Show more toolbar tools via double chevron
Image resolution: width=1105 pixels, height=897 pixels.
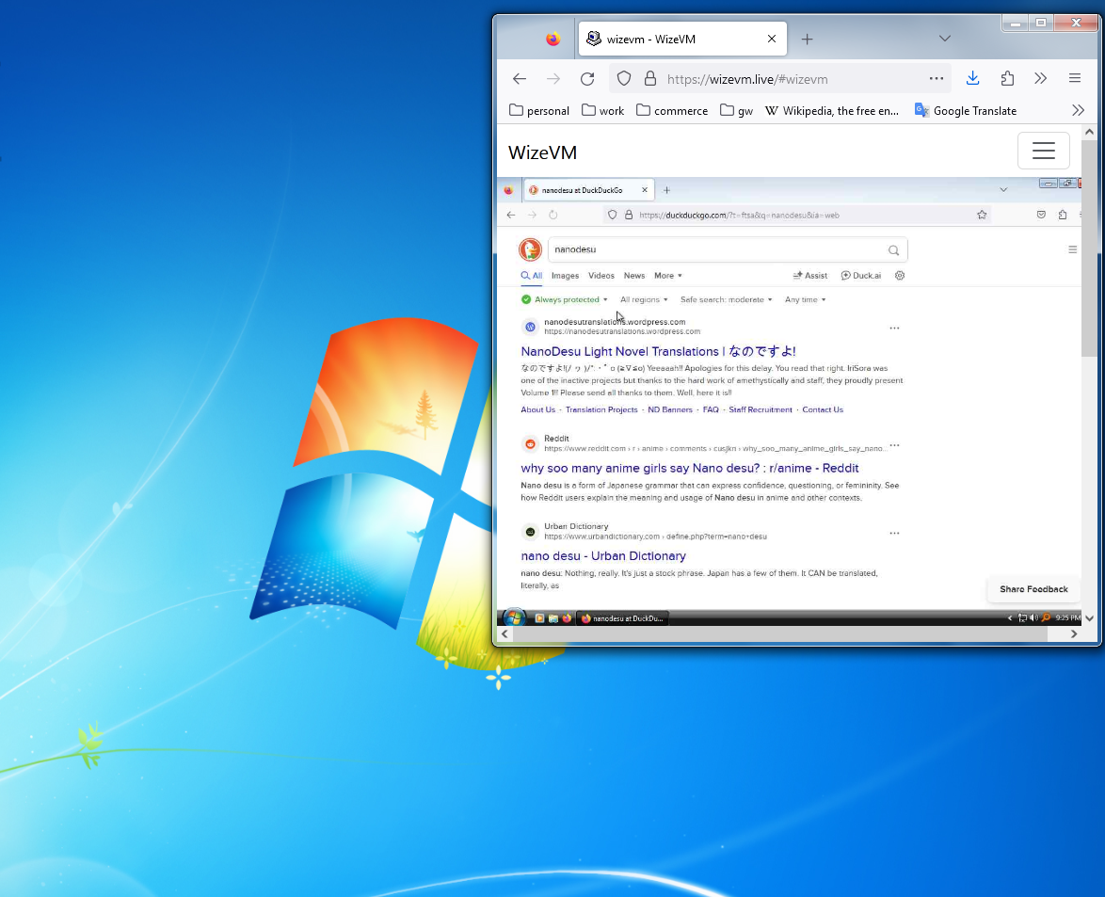point(1041,79)
